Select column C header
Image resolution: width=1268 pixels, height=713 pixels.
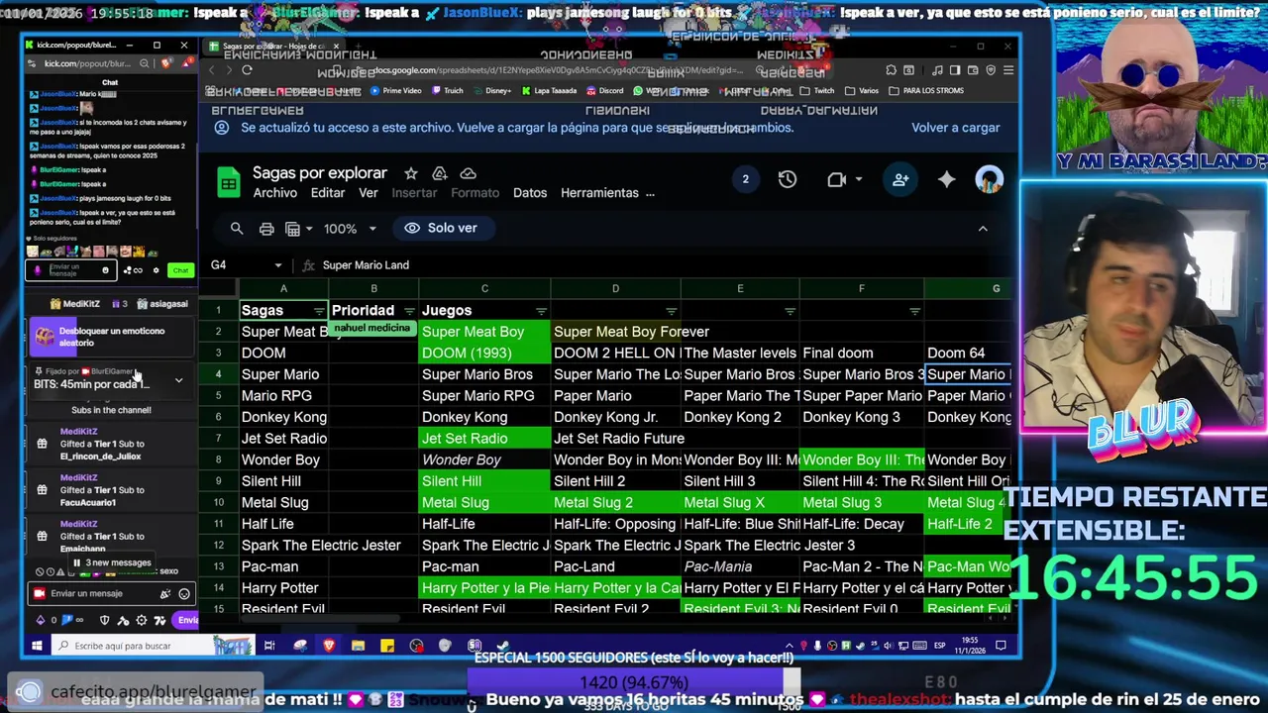pos(484,288)
